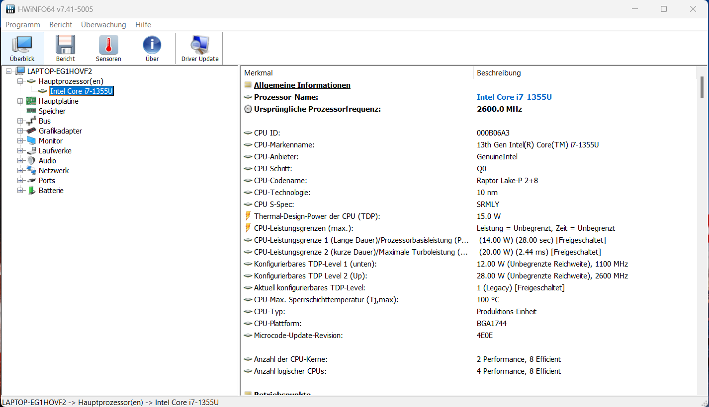Expand the Audio tree node
Viewport: 709px width, 407px height.
point(20,160)
